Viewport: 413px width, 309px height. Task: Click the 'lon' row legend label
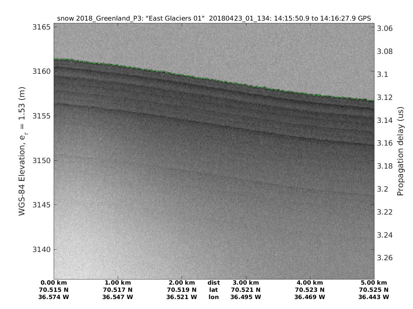[213, 297]
